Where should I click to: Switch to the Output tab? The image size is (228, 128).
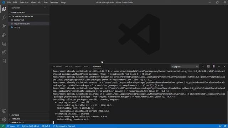coord(68,66)
